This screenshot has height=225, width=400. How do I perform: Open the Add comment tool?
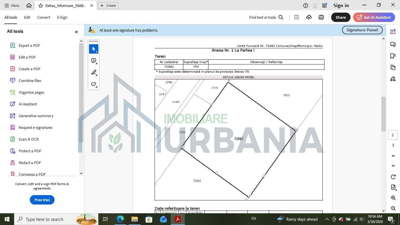[93, 61]
